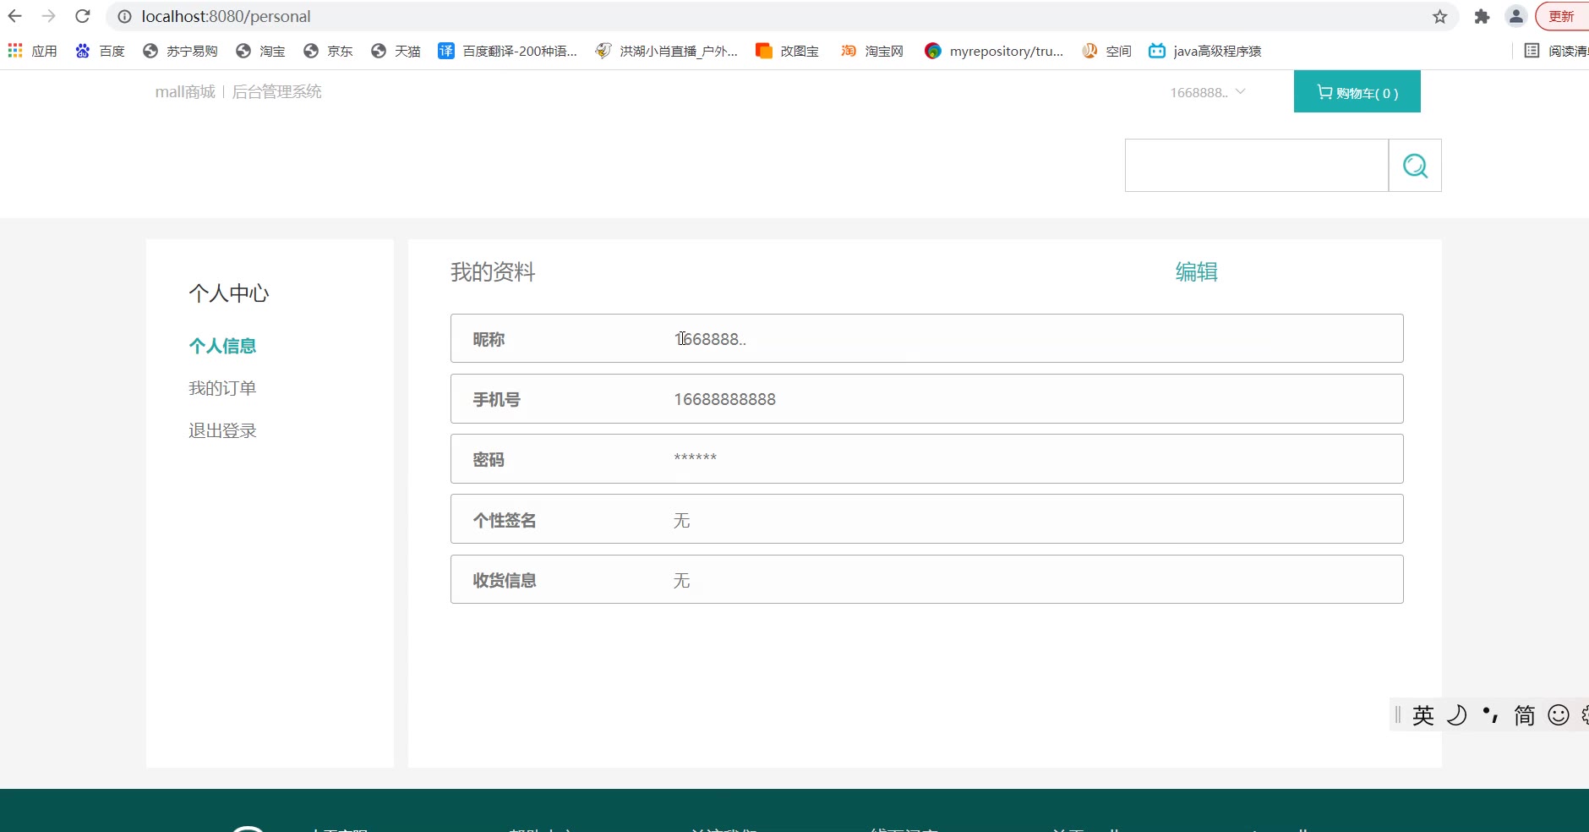Toggle the IME punctuation mode icon
The height and width of the screenshot is (832, 1589).
pyautogui.click(x=1491, y=715)
